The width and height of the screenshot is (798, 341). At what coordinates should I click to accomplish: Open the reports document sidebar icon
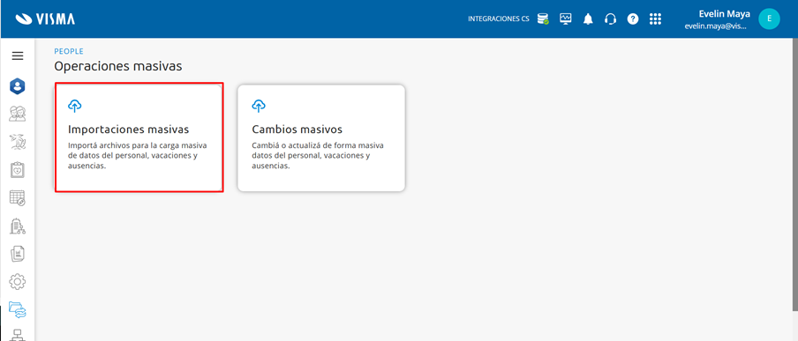(x=18, y=254)
